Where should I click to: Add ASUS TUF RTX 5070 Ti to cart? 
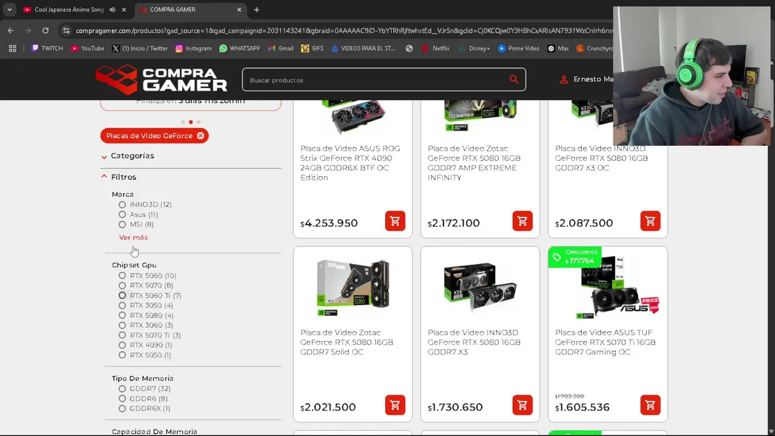650,405
